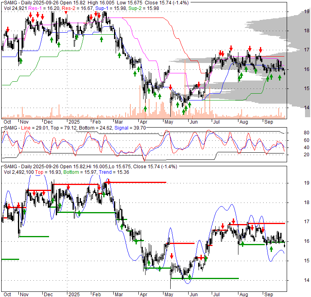This screenshot has width=311, height=297.
Task: Click the 14 price label on top chart axis
Action: [x=307, y=108]
